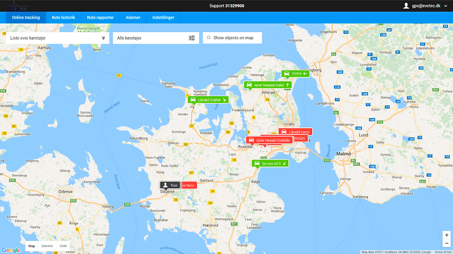This screenshot has height=254, width=453.
Task: Select Lånebil Iveco red marker
Action: coord(295,132)
